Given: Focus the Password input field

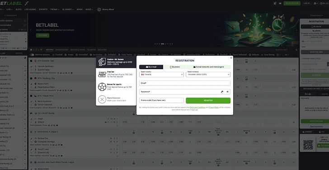Looking at the screenshot, I should 185,92.
